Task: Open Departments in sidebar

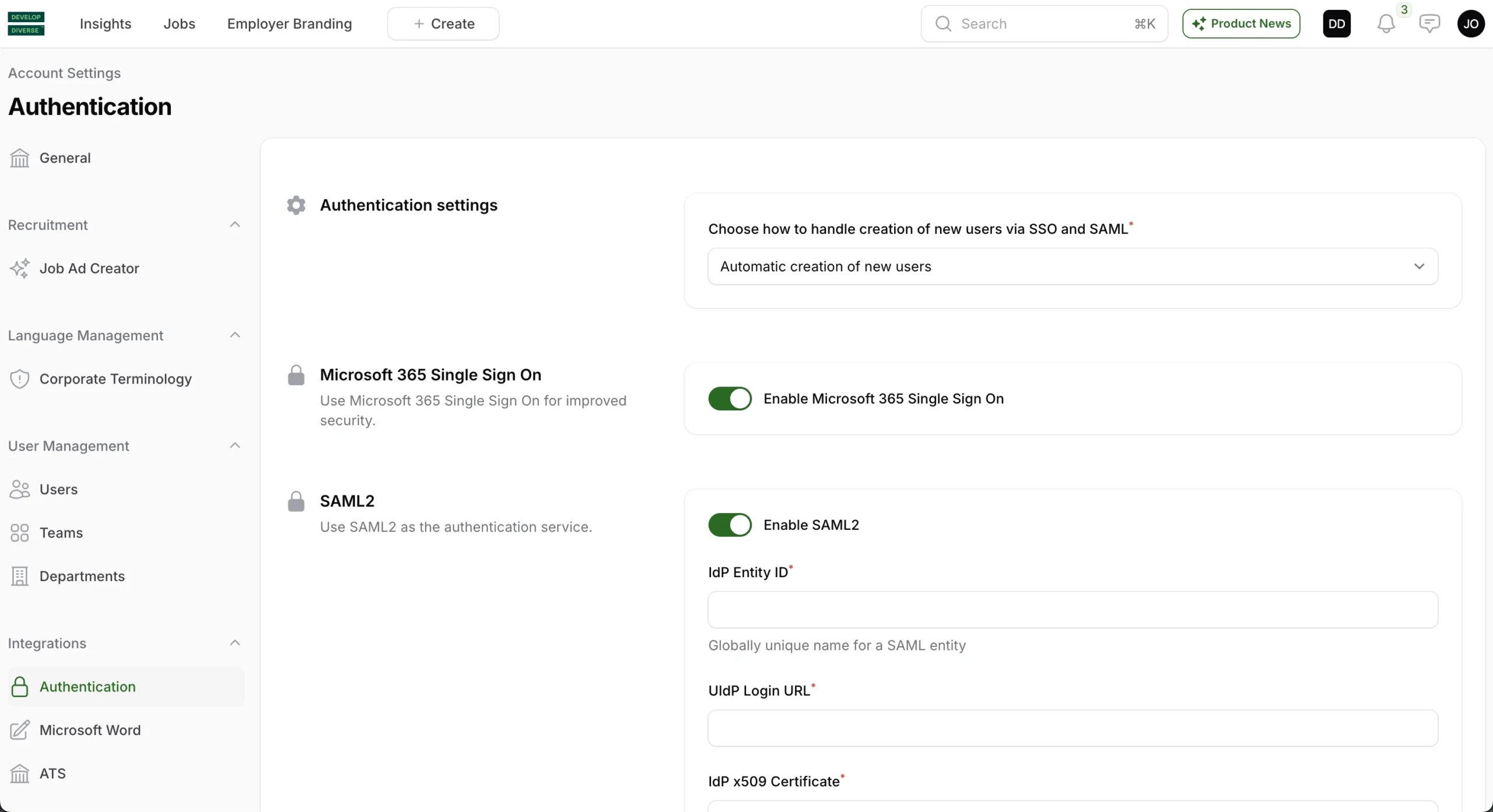Action: [82, 577]
